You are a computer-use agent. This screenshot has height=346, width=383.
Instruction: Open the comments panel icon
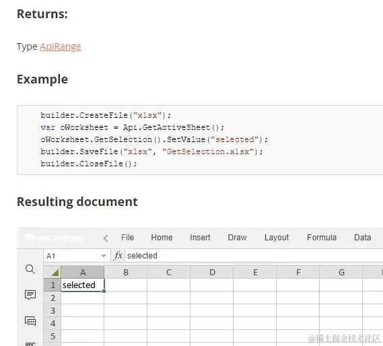(x=30, y=295)
